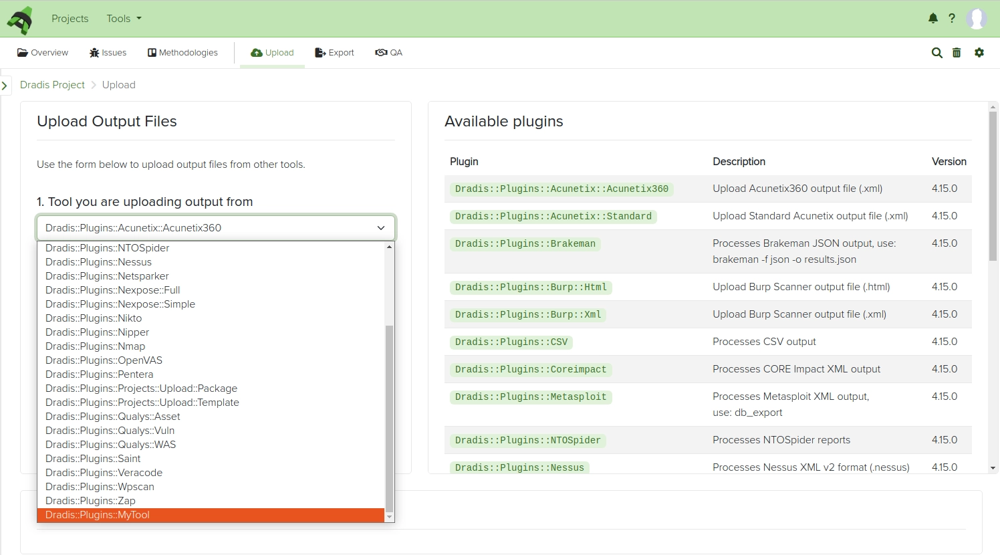The height and width of the screenshot is (555, 1000).
Task: Click the Brakeman plugin name
Action: [525, 244]
